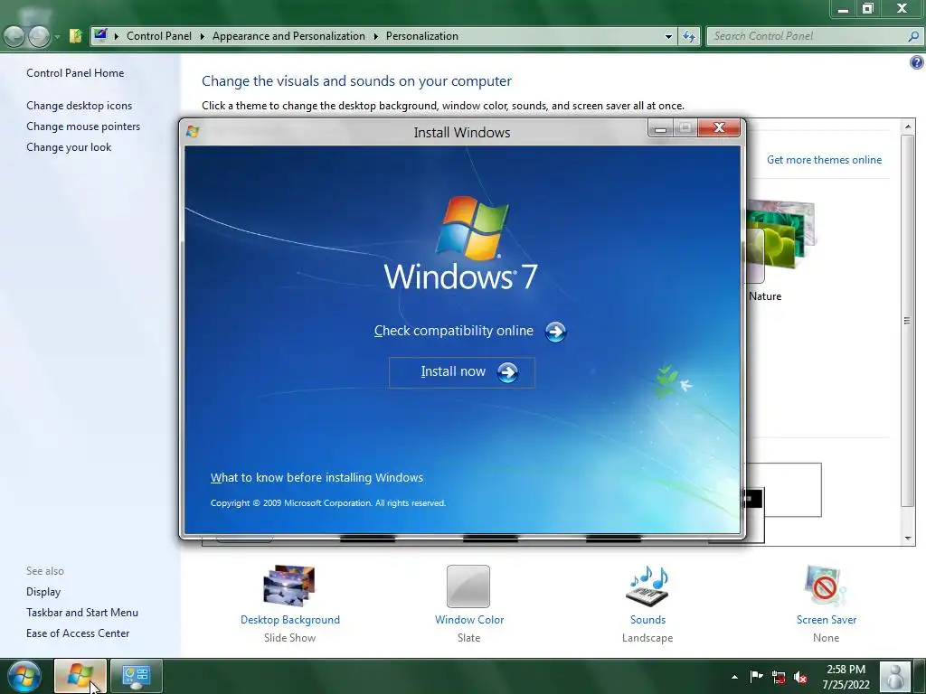Screen dimensions: 926x694
Task: Click the Back navigation button
Action: click(14, 36)
